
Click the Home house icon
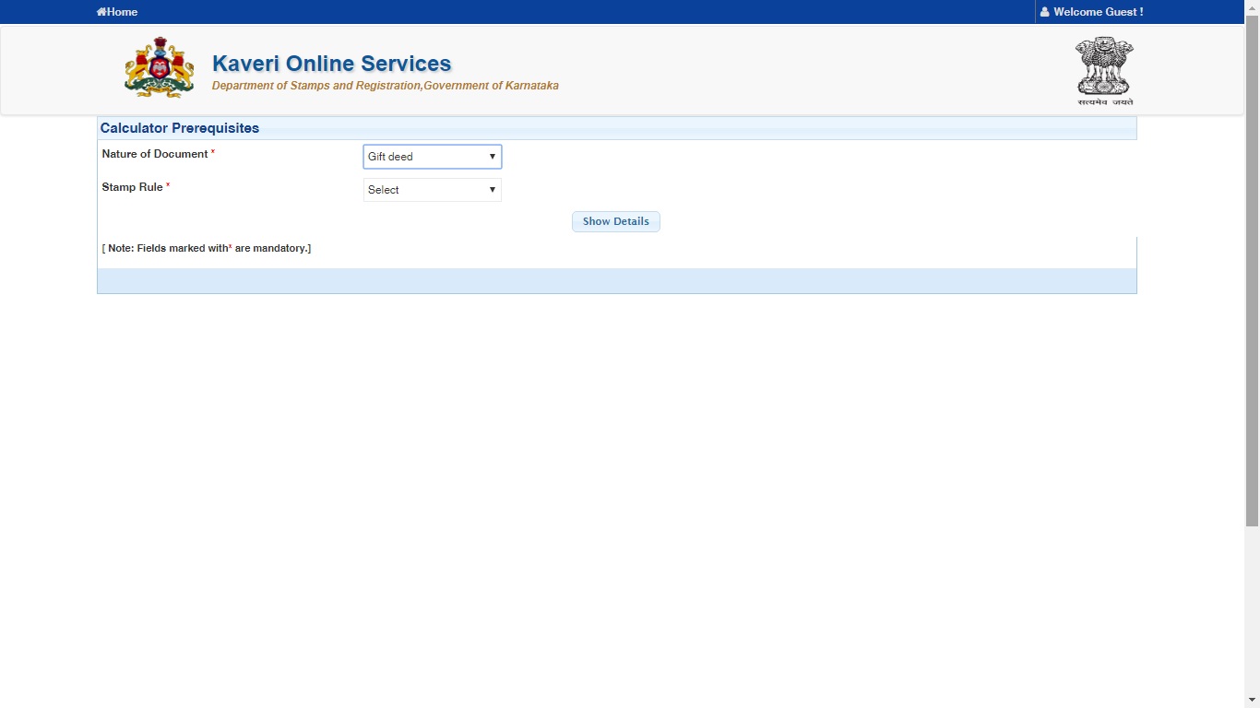[101, 12]
